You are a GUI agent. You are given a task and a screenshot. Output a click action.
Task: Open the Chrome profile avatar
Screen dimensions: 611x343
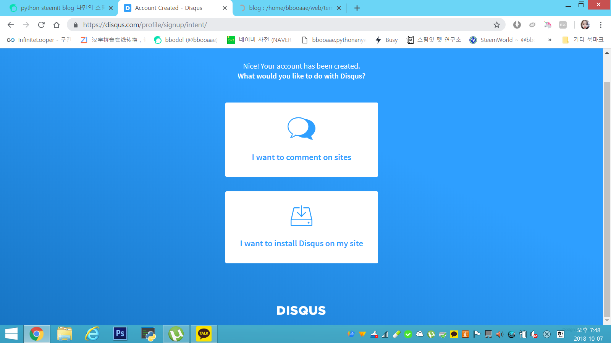click(x=585, y=25)
